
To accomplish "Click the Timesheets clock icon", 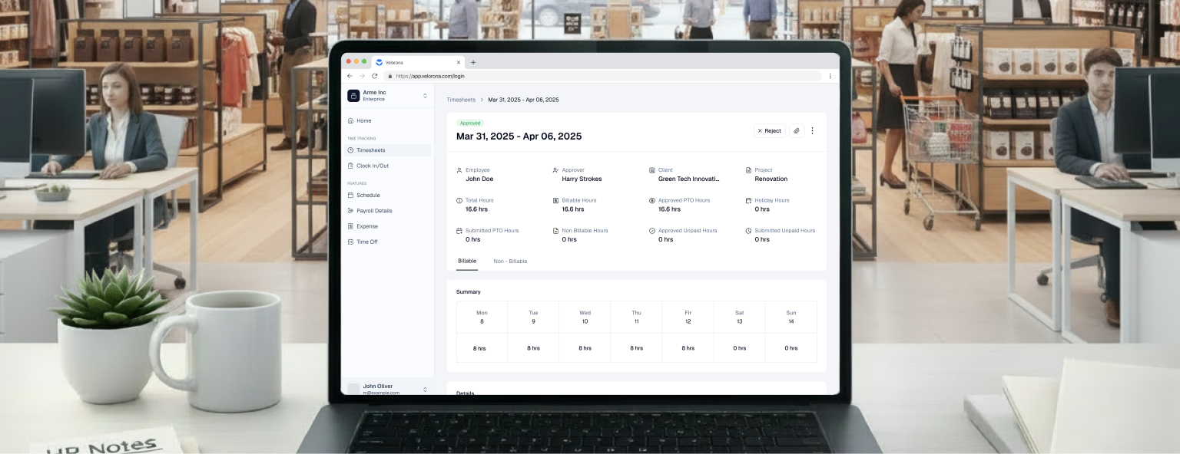I will point(350,150).
